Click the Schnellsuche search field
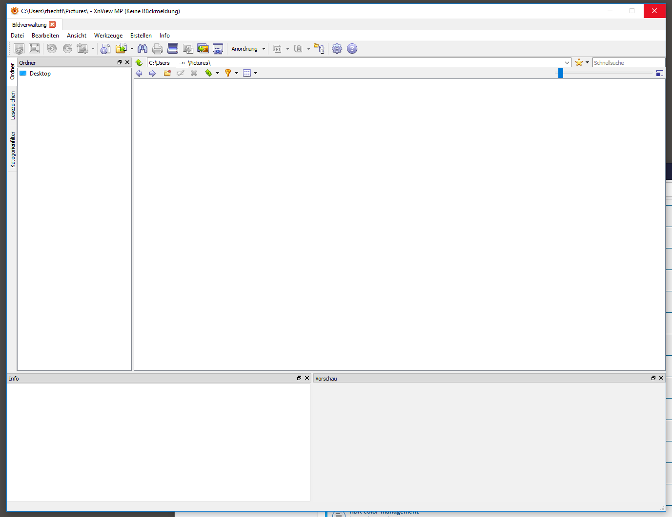 coord(629,63)
